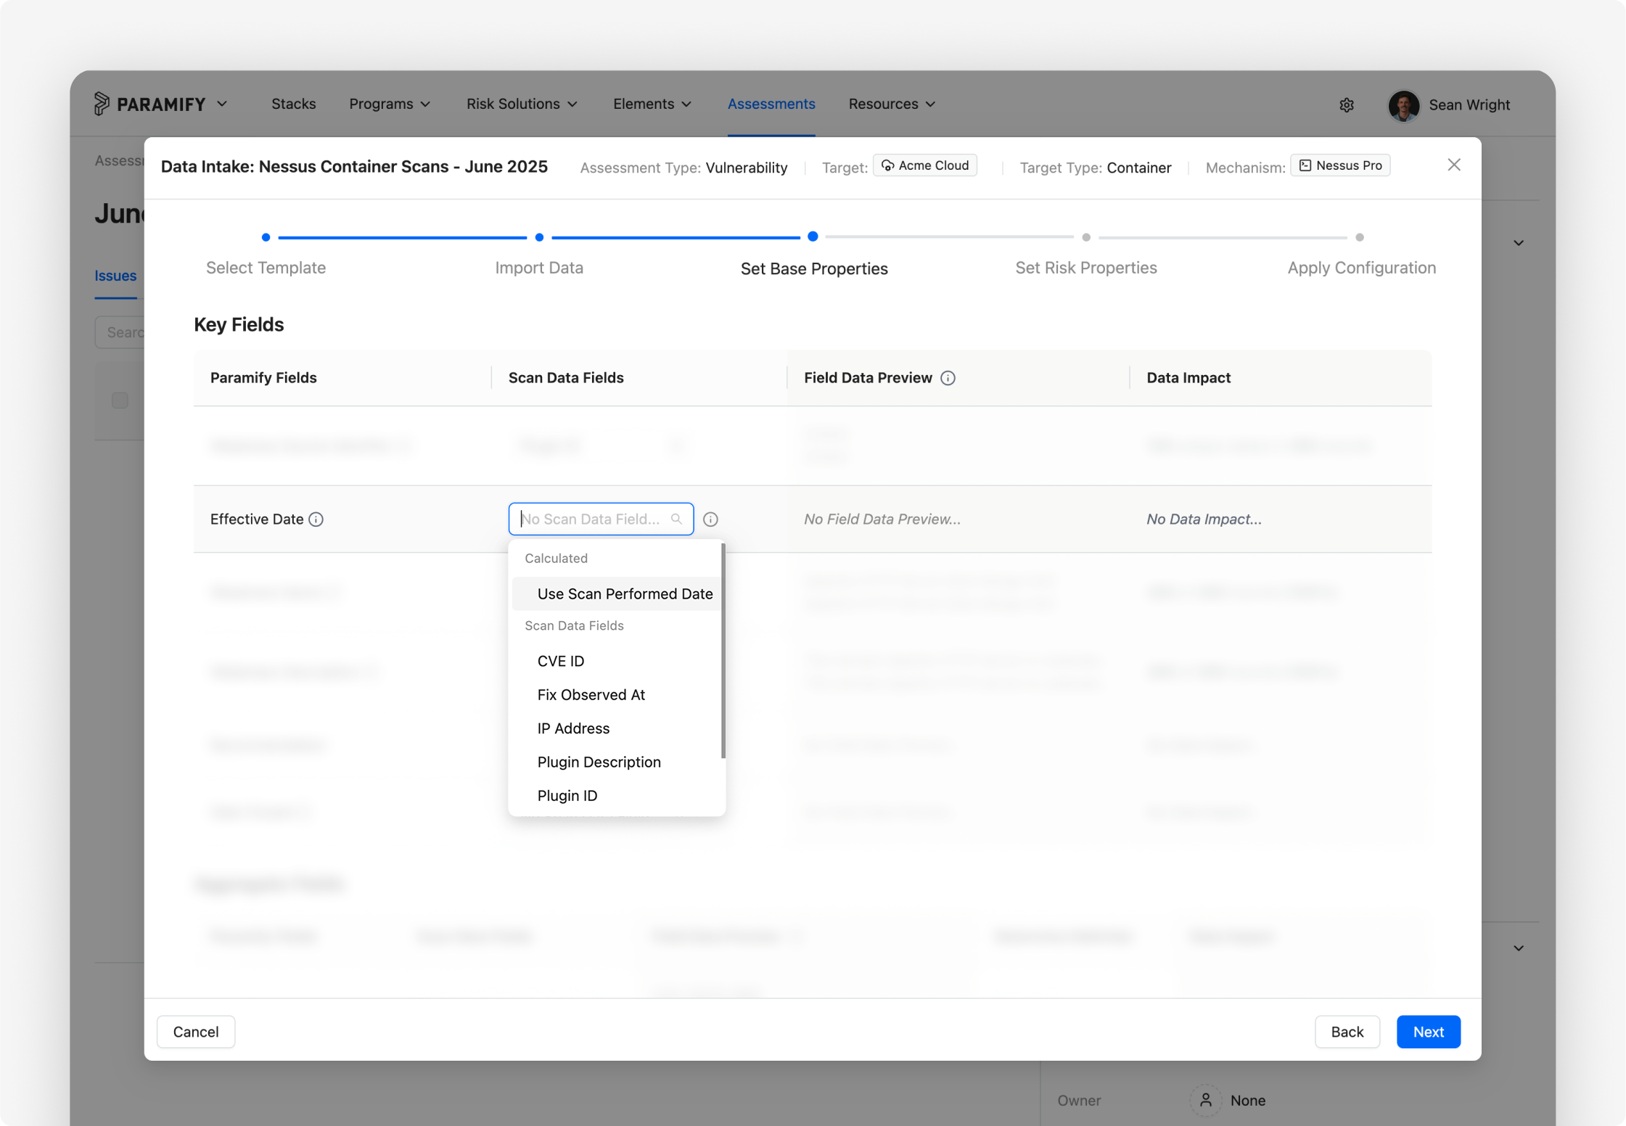Click search icon in scan data field input

click(676, 519)
